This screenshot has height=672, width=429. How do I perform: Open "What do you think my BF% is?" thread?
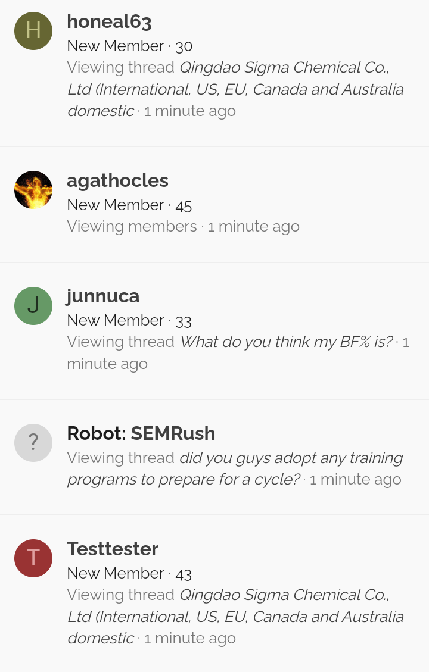click(x=286, y=342)
